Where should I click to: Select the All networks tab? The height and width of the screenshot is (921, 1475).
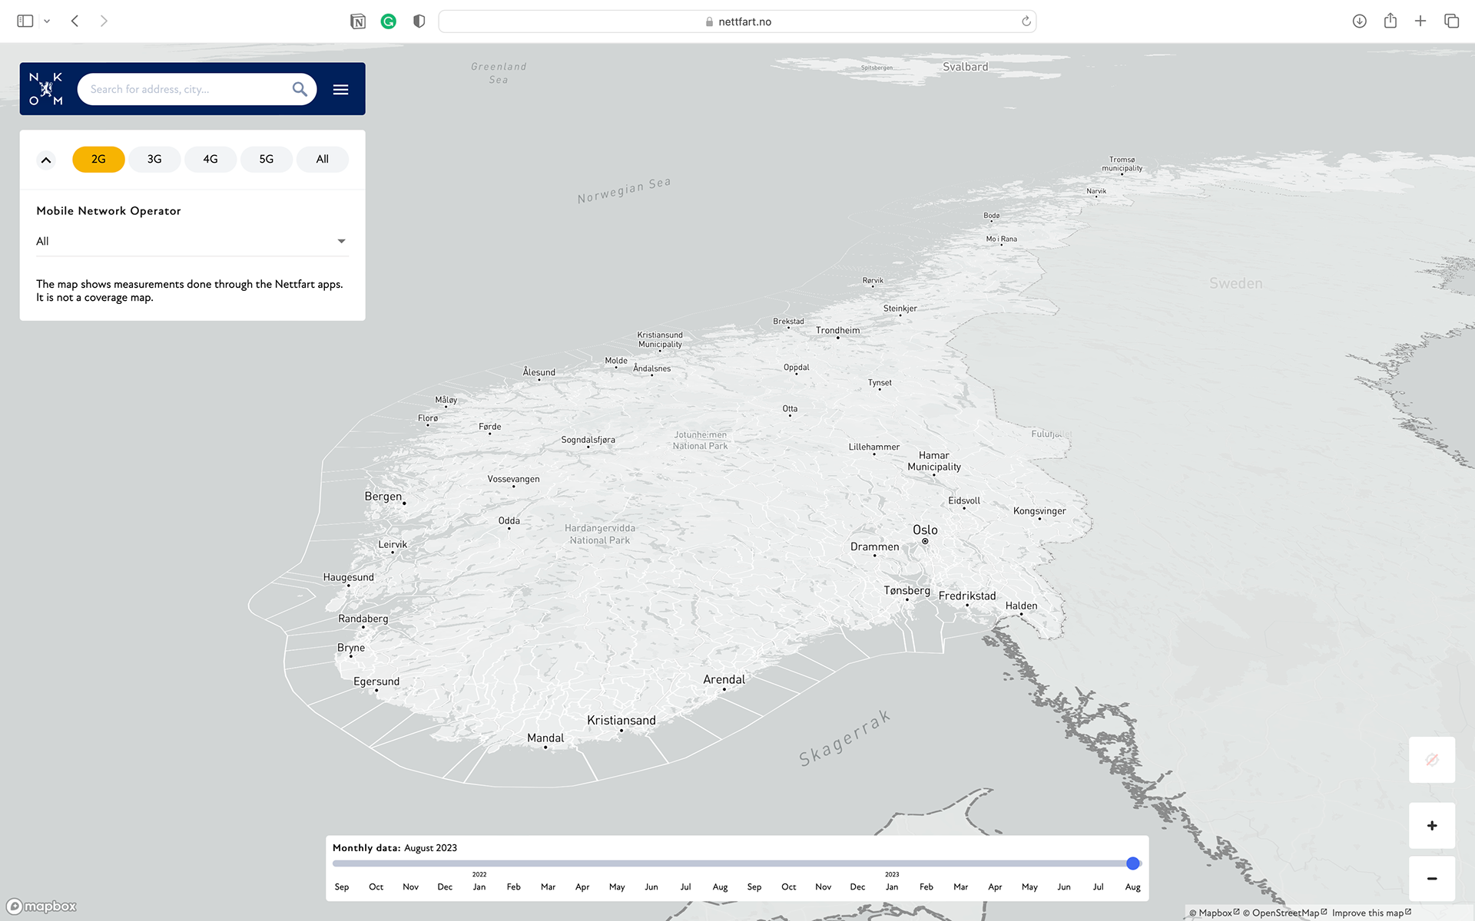[322, 159]
